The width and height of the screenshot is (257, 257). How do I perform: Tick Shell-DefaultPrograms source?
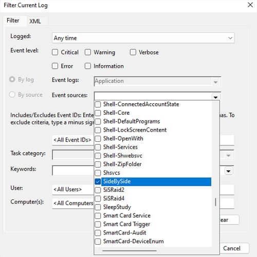click(x=98, y=121)
